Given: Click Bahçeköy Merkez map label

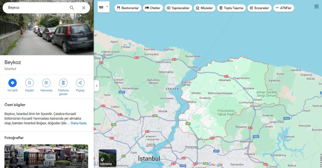Looking at the screenshot, I should (153, 81).
